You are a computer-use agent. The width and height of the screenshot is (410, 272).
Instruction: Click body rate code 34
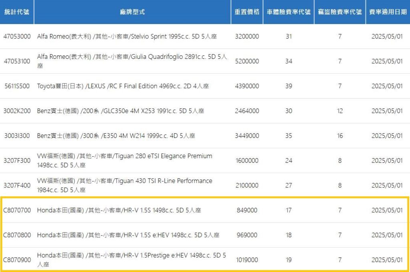click(x=289, y=61)
